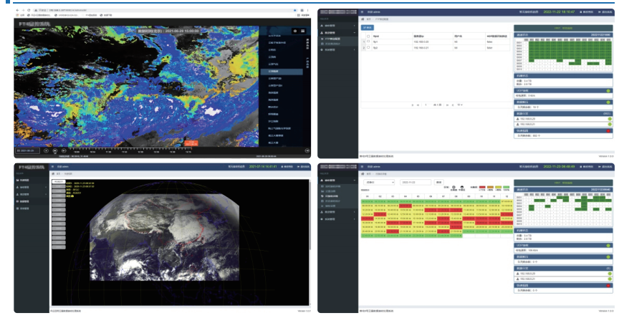Select the full-disk region option in heatmap window
619x318 pixels.
(x=454, y=188)
